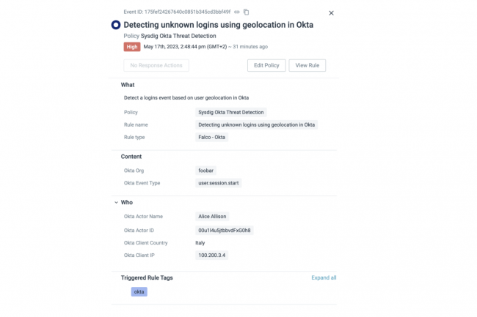Screen dimensions: 477x317
Task: Click the Okta event circle icon
Action: point(115,25)
